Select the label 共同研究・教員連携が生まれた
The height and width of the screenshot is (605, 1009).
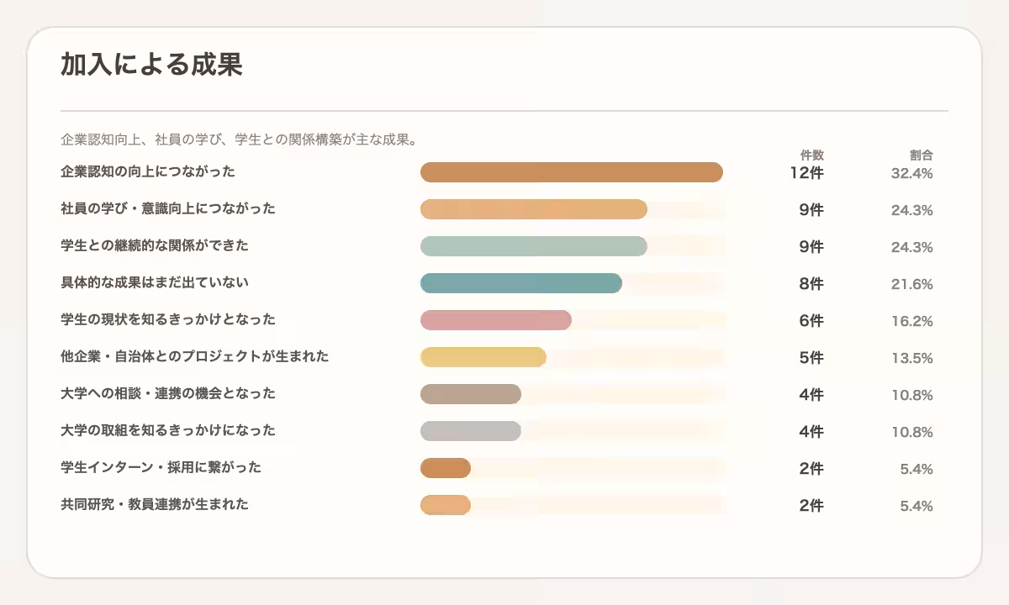pos(155,504)
